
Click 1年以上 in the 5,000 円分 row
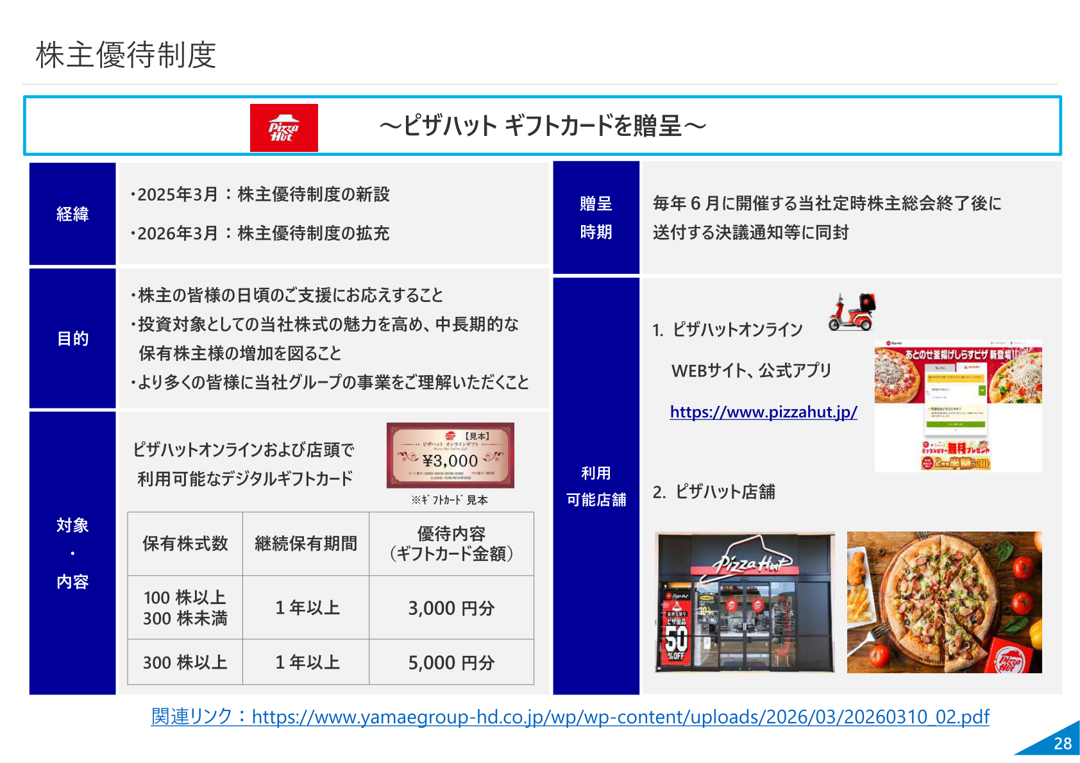[x=306, y=662]
